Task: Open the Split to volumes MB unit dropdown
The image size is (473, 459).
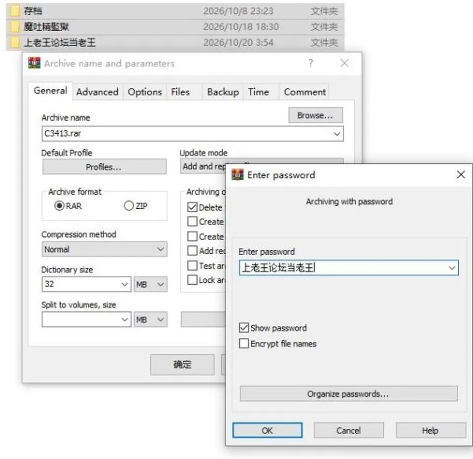Action: coord(150,319)
